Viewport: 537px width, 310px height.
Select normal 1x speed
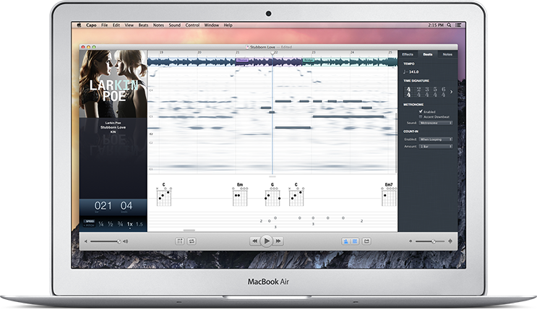(130, 224)
